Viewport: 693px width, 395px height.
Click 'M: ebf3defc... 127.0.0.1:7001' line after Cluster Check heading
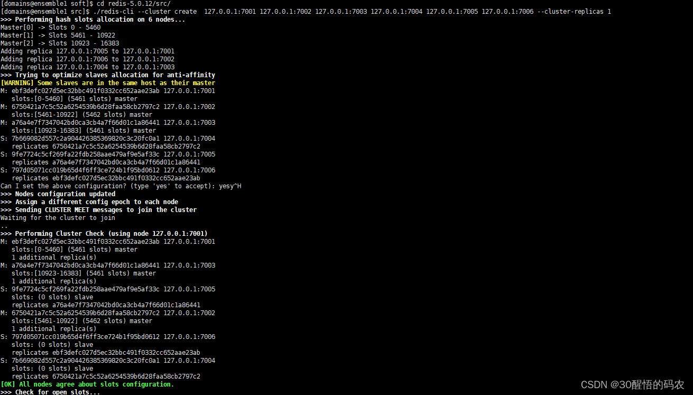(108, 242)
